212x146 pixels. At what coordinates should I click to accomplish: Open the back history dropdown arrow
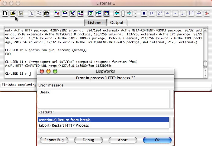tap(123, 13)
